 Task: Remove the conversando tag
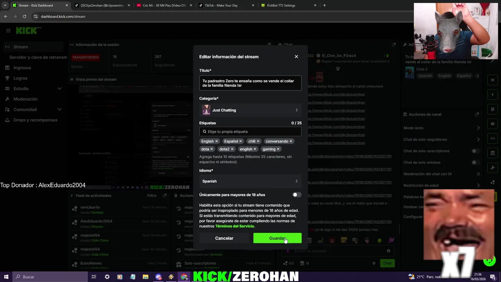pos(291,141)
